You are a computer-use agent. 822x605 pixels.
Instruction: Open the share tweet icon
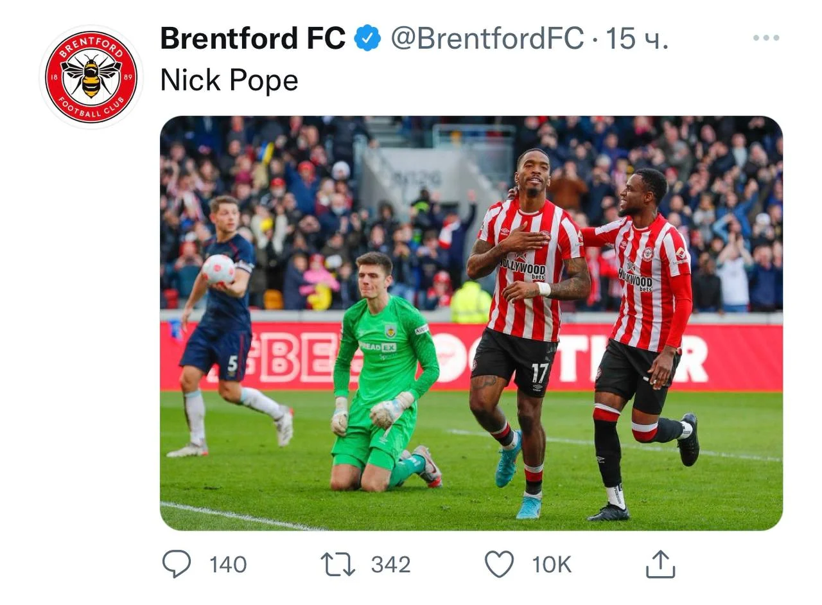(660, 564)
